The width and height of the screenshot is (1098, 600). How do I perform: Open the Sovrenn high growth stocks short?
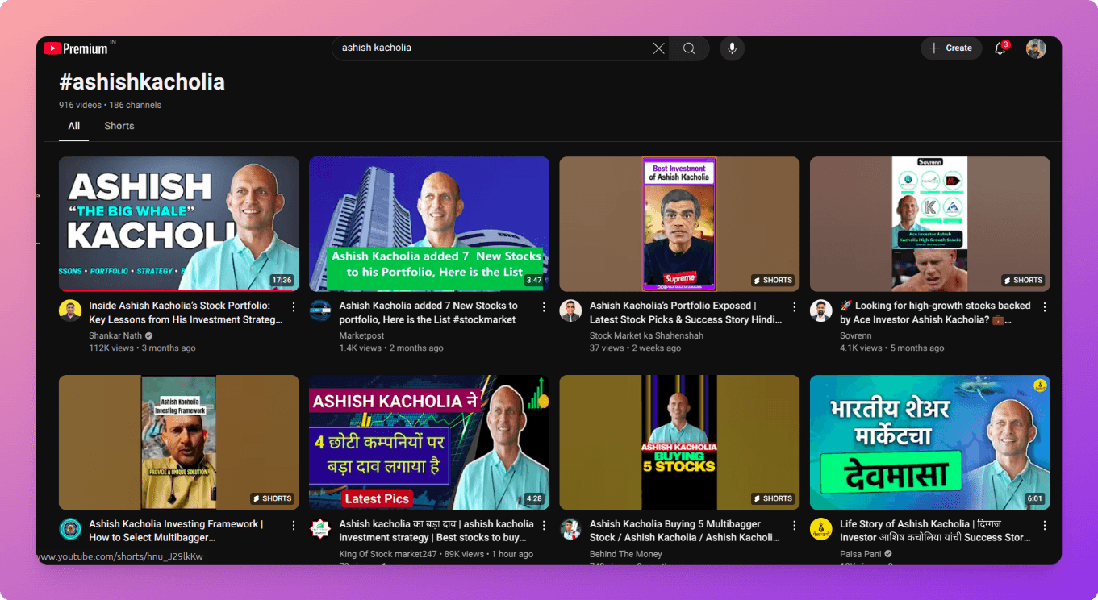click(x=930, y=223)
